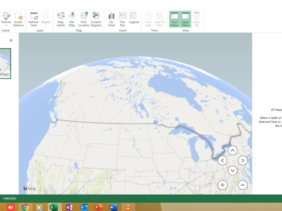Image resolution: width=282 pixels, height=211 pixels.
Task: Click the Field List button
Action: pyautogui.click(x=196, y=19)
